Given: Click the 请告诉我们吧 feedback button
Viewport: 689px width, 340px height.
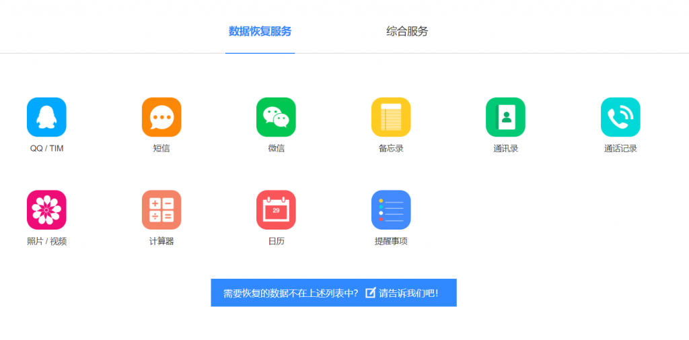Looking at the screenshot, I should pyautogui.click(x=334, y=292).
